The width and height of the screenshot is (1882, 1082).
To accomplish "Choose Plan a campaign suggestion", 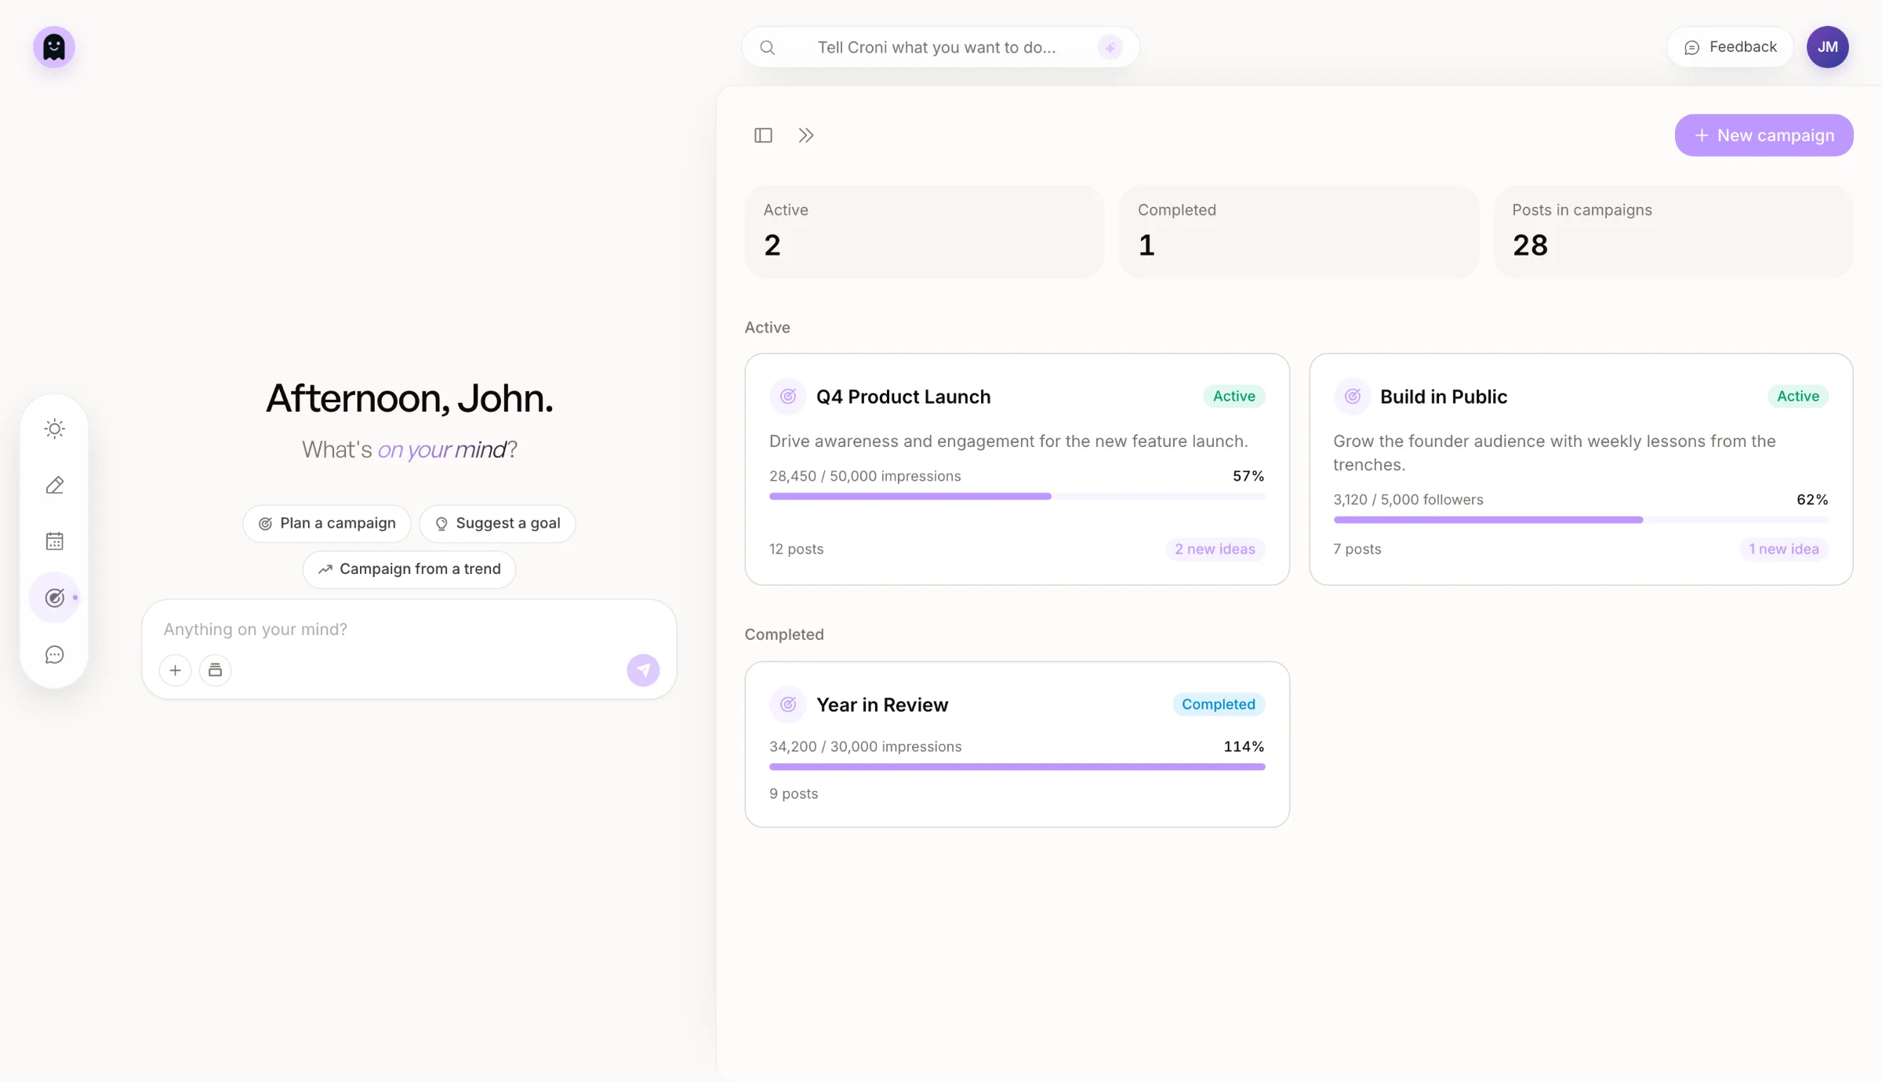I will click(x=327, y=524).
